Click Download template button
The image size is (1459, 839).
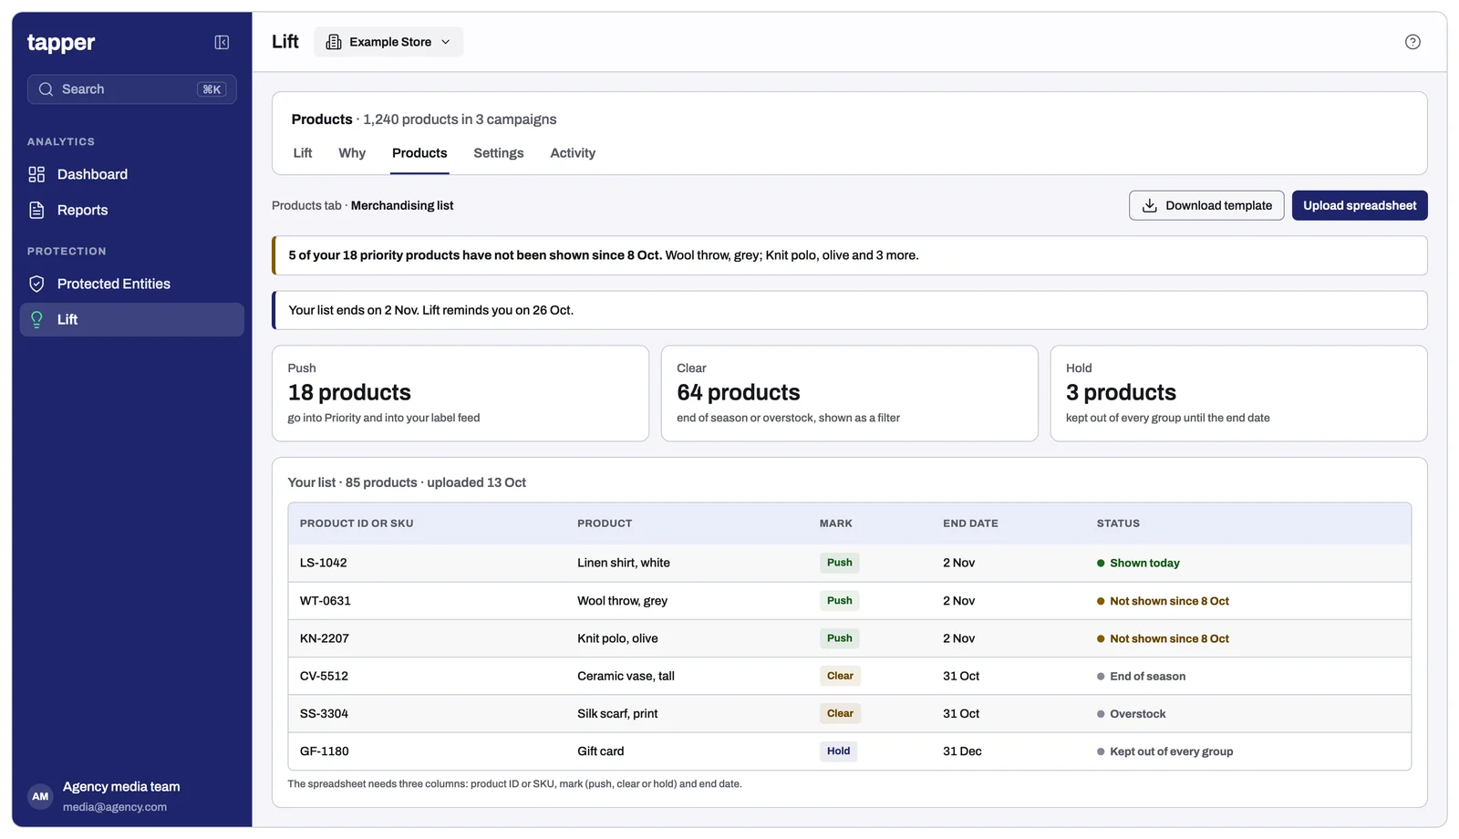coord(1206,205)
